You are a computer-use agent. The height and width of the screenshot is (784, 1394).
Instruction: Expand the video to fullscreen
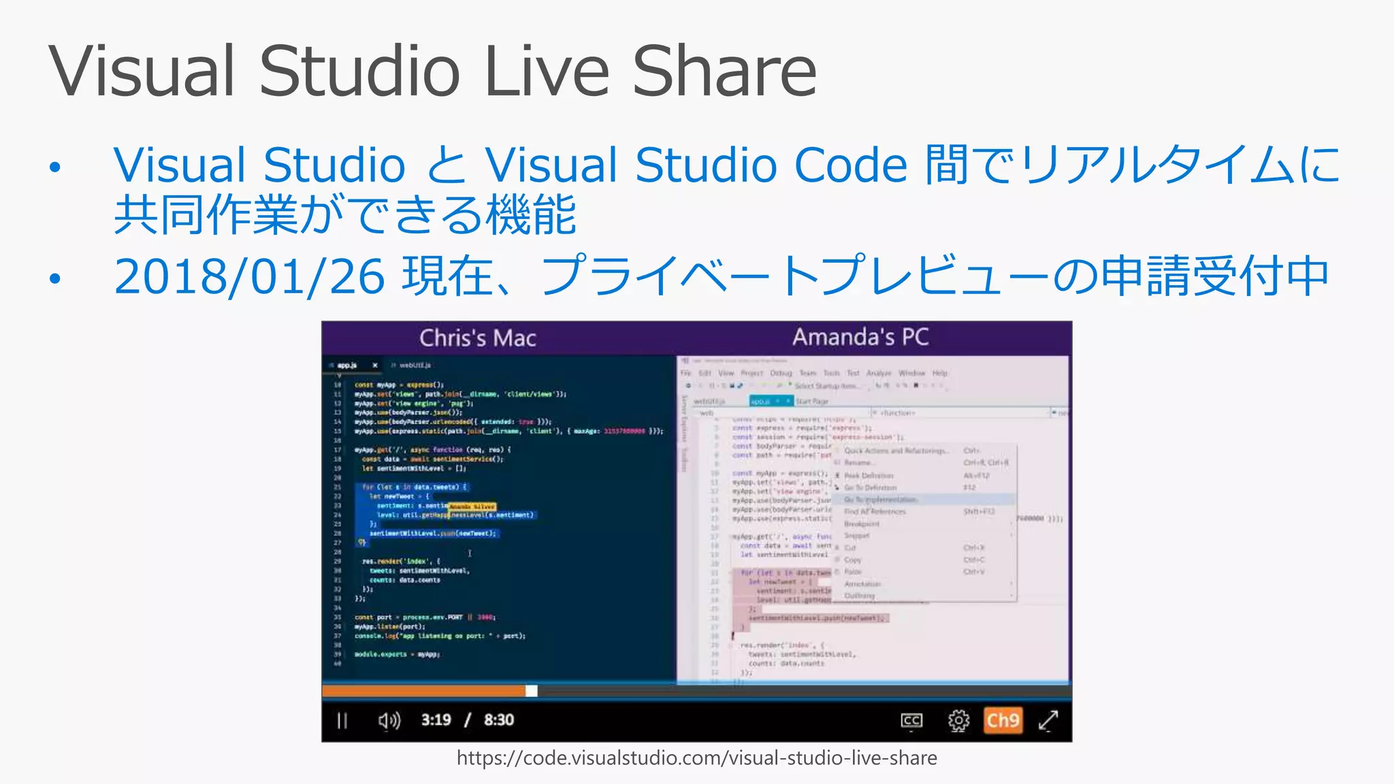coord(1048,720)
